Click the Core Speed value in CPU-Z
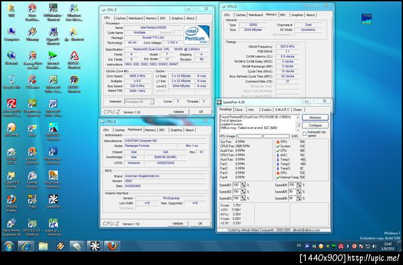Screen dimensions: 403x265 tap(138, 76)
